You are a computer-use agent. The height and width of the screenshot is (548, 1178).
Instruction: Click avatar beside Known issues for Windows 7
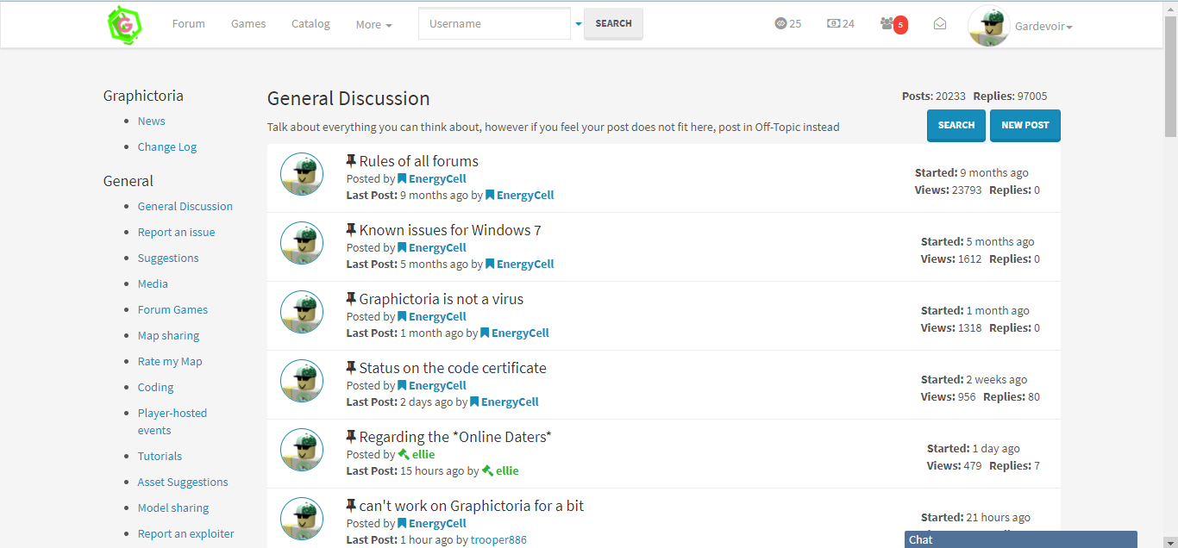click(x=302, y=244)
